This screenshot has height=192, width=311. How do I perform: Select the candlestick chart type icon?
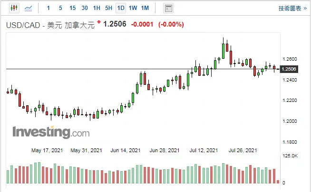14,8
